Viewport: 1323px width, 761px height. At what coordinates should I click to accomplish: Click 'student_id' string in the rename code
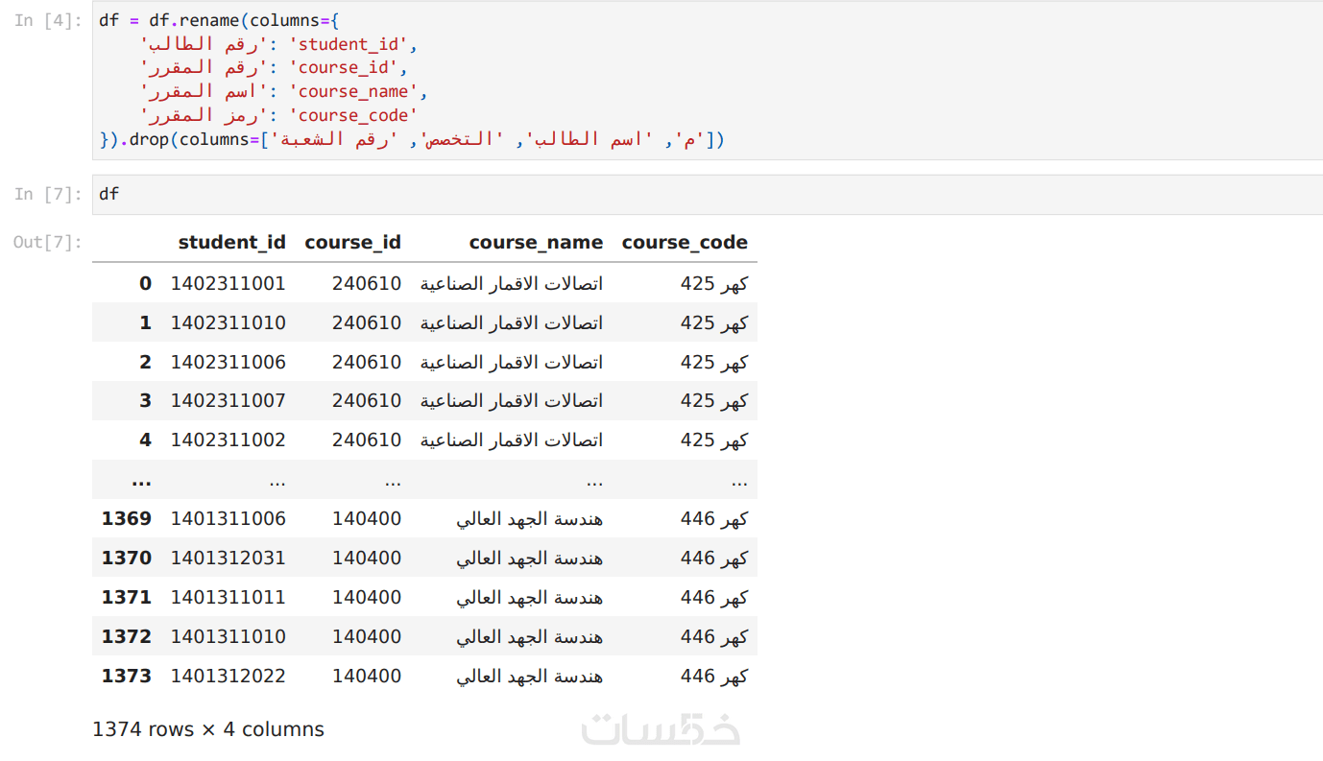349,45
